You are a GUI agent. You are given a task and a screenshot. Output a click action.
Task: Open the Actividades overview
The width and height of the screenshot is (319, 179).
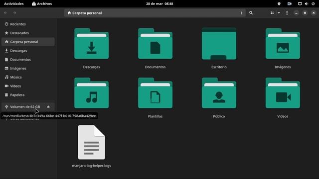pos(14,3)
